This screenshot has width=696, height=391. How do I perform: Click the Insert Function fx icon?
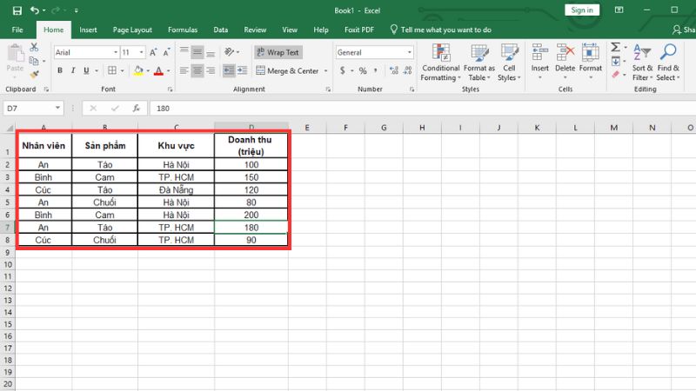pos(136,109)
